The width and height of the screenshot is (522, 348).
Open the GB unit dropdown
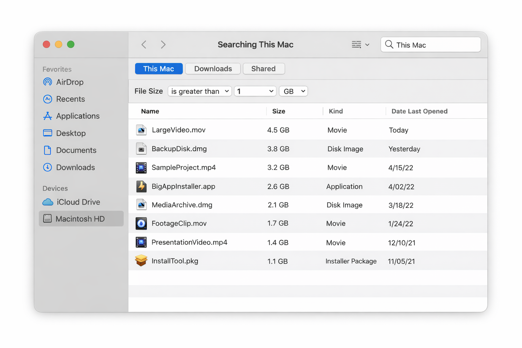293,91
